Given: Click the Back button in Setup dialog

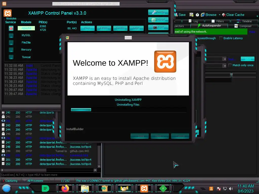Looking at the screenshot, I should (x=140, y=136).
